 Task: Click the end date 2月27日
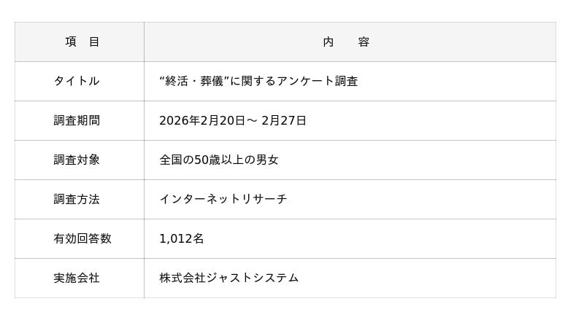284,120
